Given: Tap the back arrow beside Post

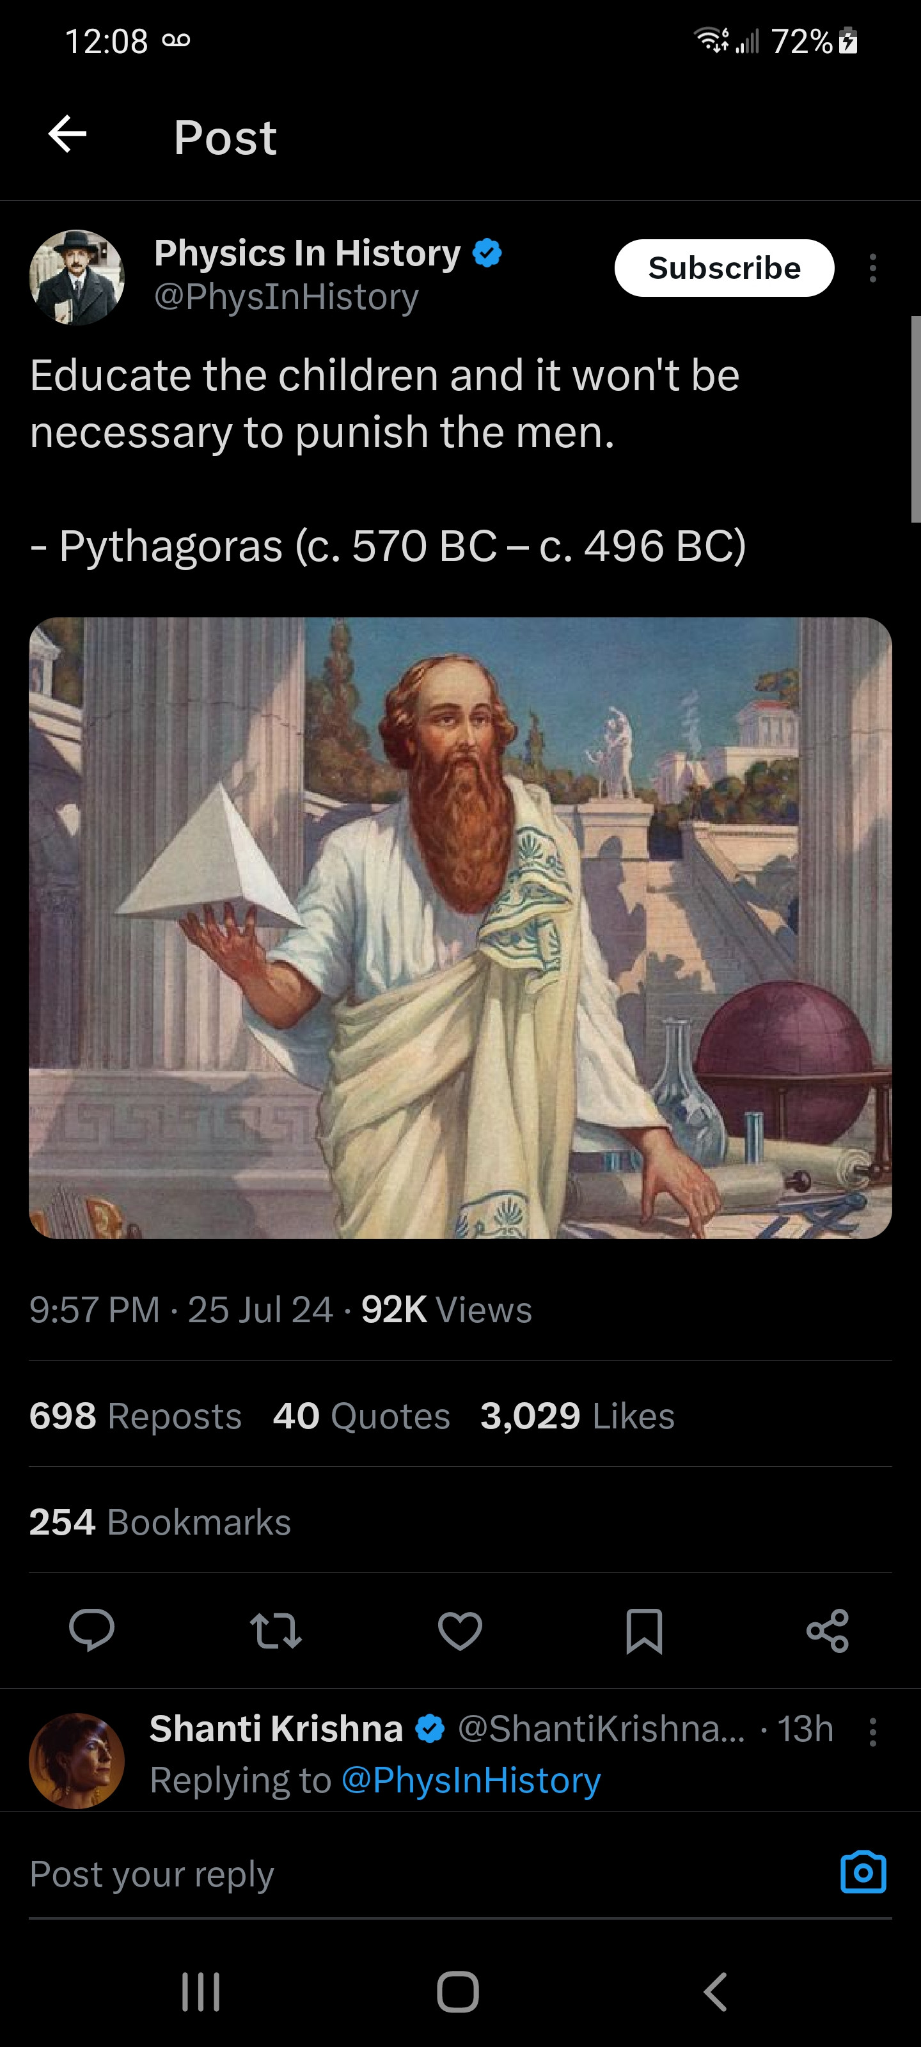Looking at the screenshot, I should [68, 134].
